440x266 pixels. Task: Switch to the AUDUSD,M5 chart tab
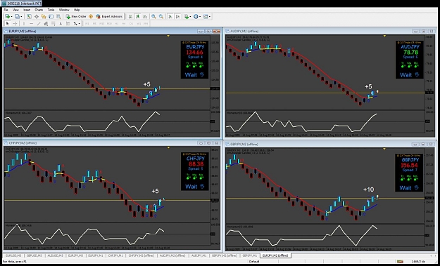(x=55, y=255)
